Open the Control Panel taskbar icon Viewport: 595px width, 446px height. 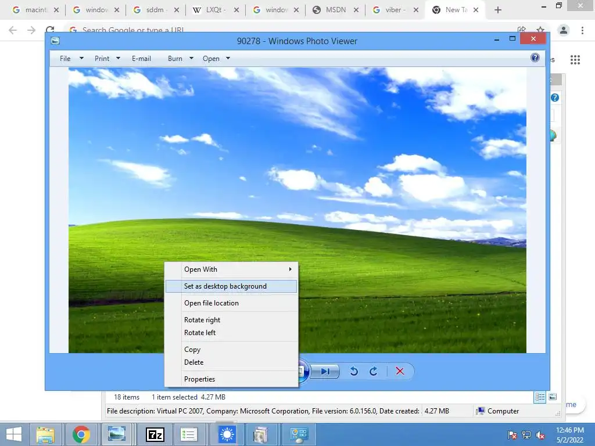[299, 434]
